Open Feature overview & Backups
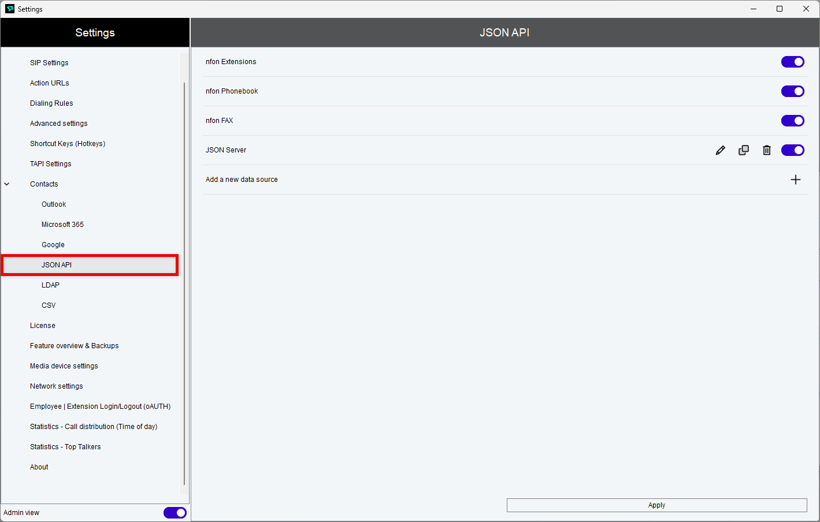Screen dimensions: 820x522 [x=75, y=346]
